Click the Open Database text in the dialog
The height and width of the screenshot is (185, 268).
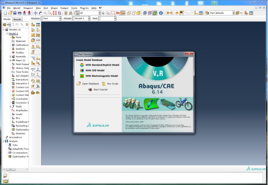(x=90, y=84)
